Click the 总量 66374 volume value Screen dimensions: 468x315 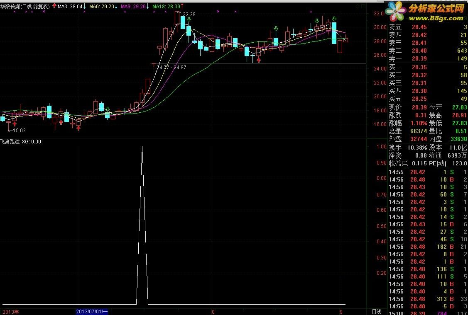click(418, 131)
